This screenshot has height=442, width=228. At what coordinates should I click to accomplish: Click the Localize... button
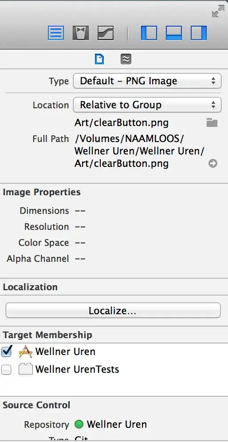click(113, 310)
